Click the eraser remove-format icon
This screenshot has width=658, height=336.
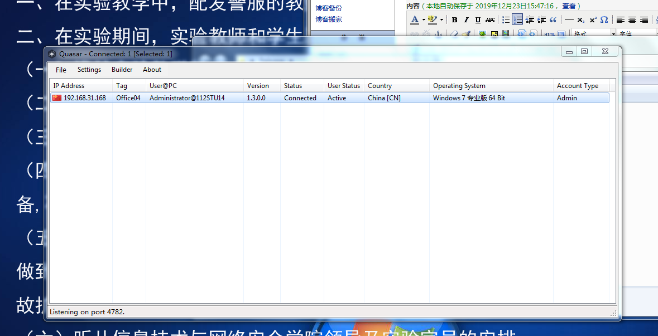point(454,33)
